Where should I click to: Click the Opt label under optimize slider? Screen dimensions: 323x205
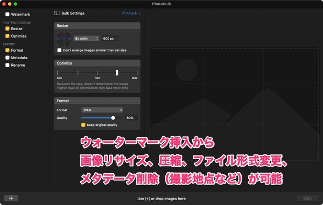tap(97, 78)
